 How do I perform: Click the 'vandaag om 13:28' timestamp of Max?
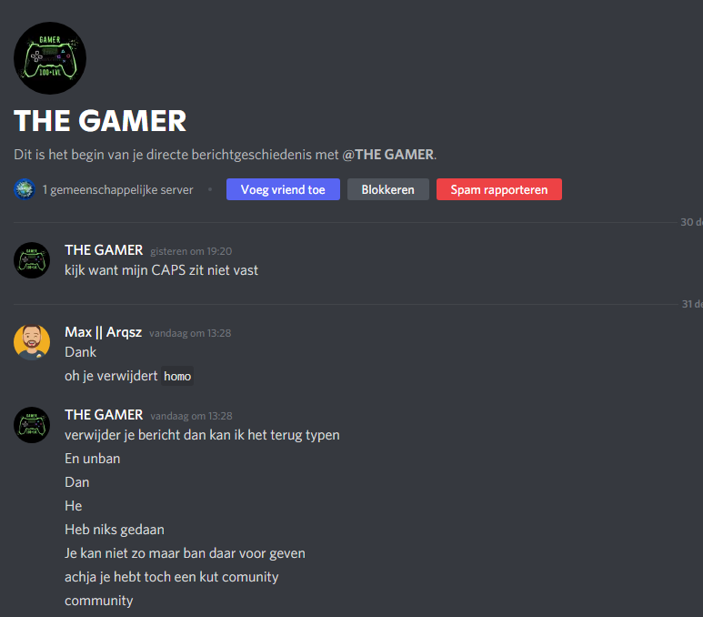190,333
